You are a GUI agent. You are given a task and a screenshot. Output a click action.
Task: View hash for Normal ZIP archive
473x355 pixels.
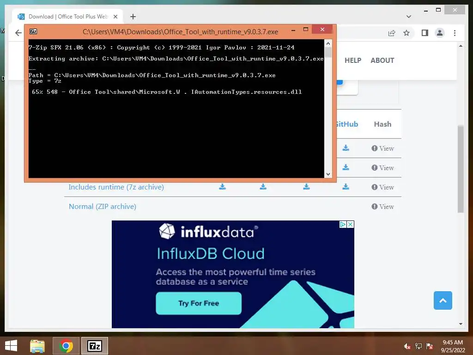pos(382,207)
